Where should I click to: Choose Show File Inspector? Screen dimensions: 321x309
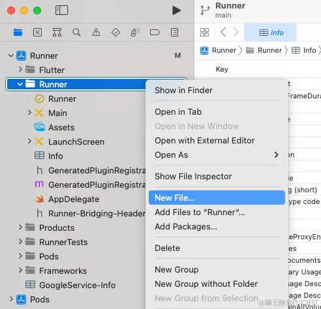(217, 177)
